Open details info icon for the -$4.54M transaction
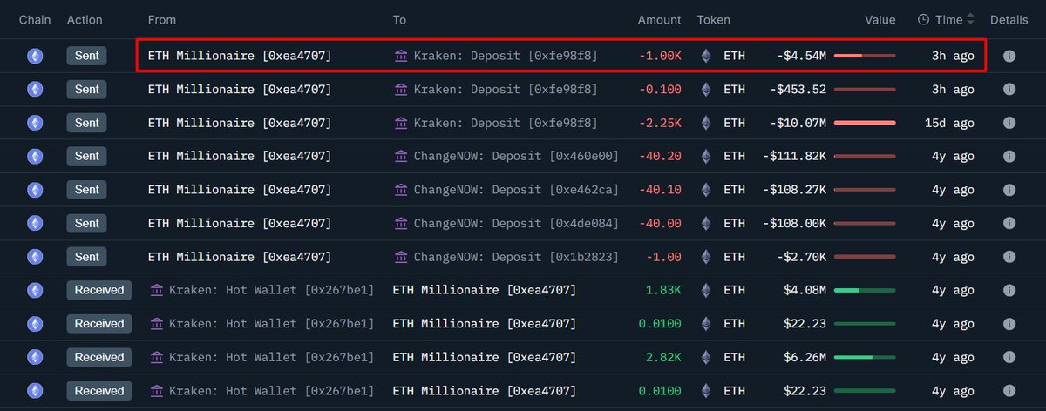1046x411 pixels. [1009, 56]
